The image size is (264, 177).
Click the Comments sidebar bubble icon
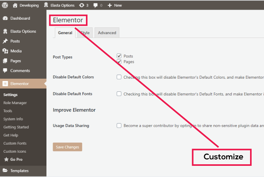5,71
